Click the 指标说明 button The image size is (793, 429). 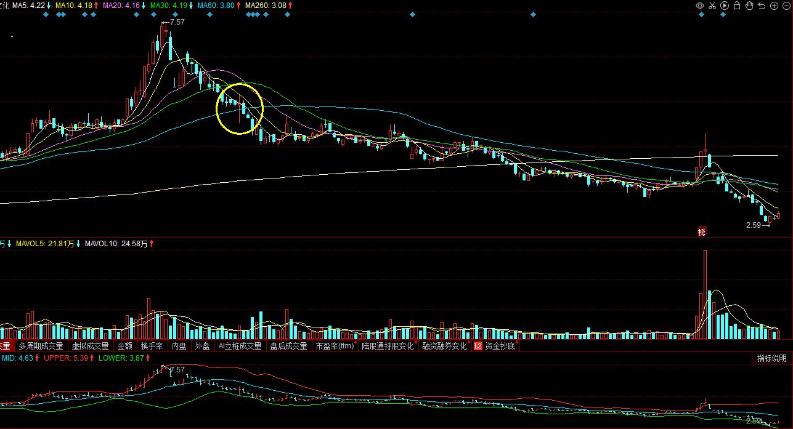772,359
